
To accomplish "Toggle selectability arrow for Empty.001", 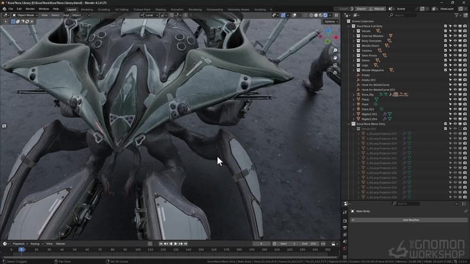I will [x=450, y=80].
